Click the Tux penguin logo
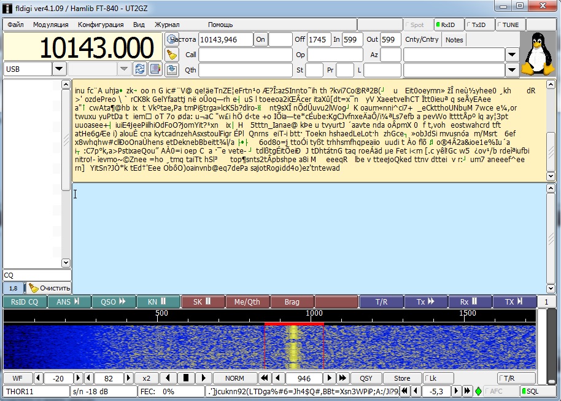The image size is (561, 401). [x=537, y=54]
